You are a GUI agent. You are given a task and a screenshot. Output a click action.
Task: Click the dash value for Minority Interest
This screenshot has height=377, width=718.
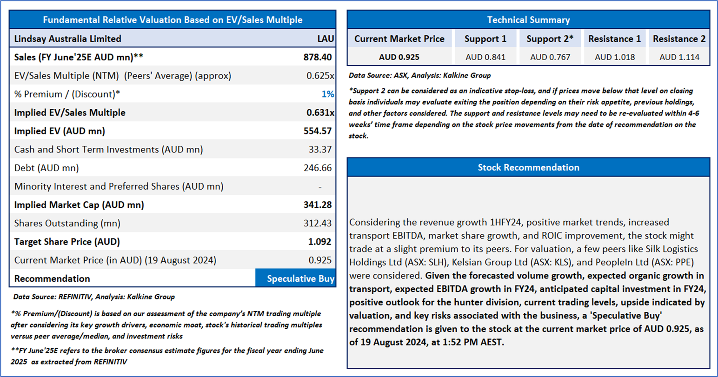coord(320,186)
